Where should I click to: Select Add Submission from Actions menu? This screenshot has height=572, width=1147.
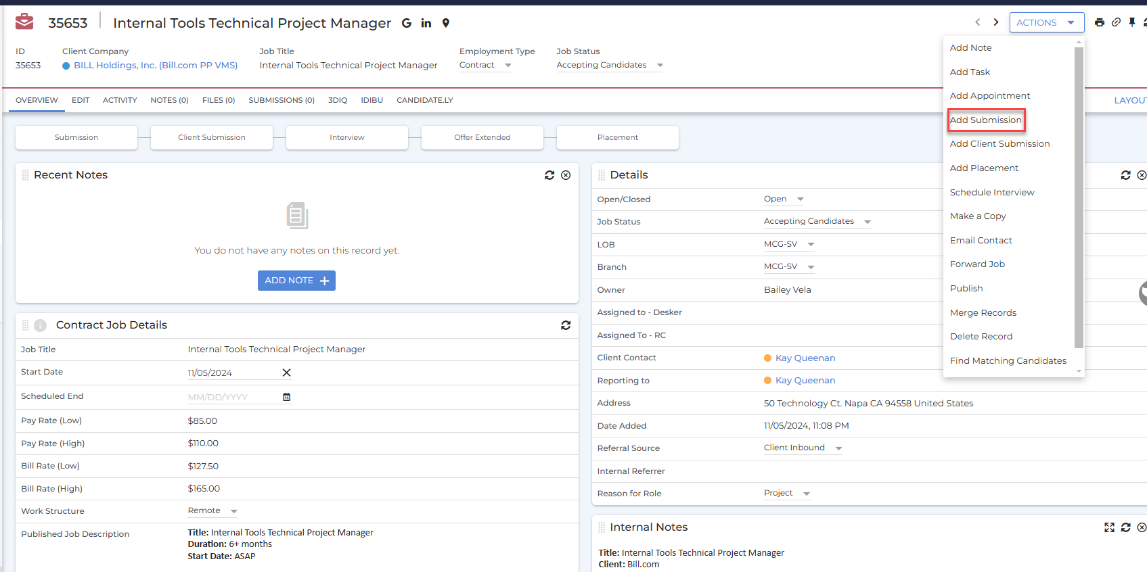tap(986, 120)
